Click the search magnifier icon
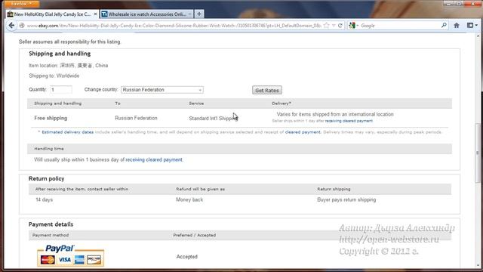 444,25
